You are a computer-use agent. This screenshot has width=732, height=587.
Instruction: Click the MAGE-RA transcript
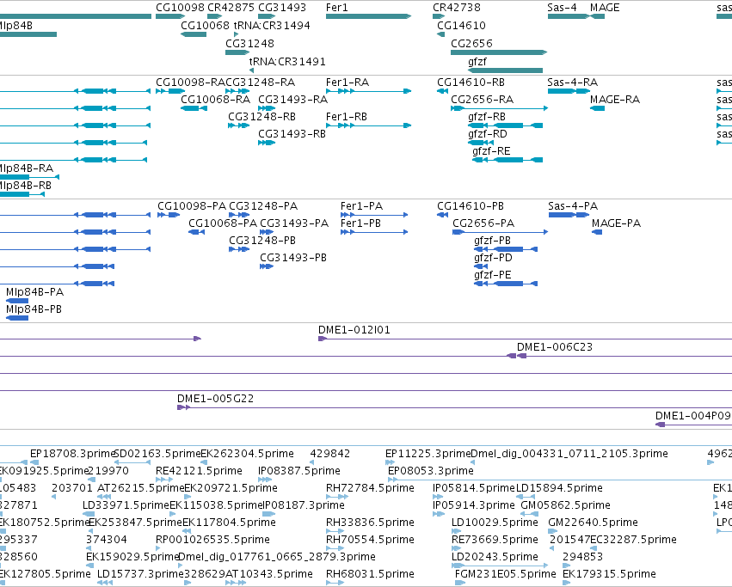tap(597, 108)
